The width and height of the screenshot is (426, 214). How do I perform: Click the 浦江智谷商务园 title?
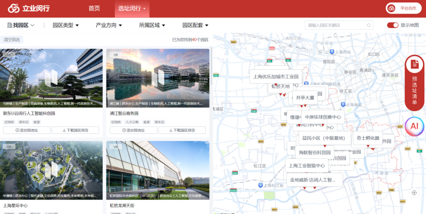point(124,114)
